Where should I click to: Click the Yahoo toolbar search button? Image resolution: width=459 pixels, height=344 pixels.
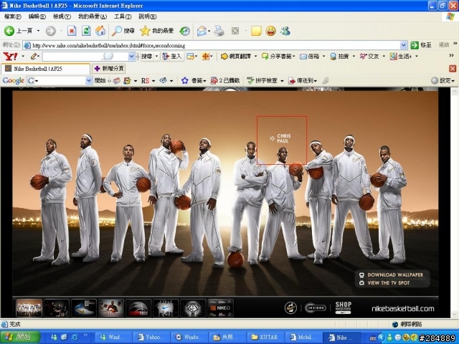[x=146, y=56]
